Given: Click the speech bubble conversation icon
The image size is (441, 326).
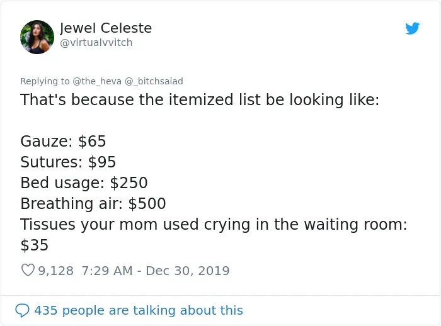Looking at the screenshot, I should pyautogui.click(x=22, y=310).
